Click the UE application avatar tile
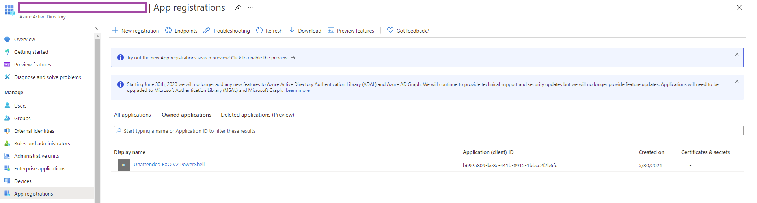This screenshot has width=757, height=203. (124, 165)
